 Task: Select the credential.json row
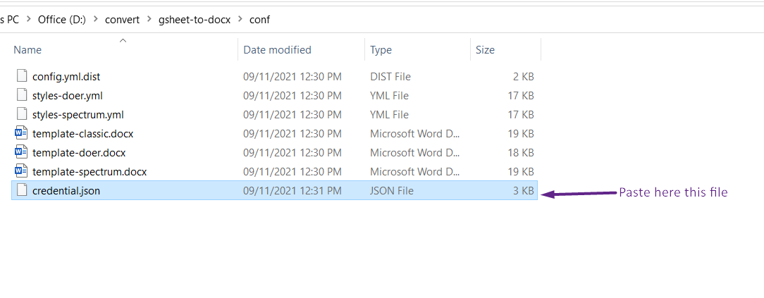pyautogui.click(x=274, y=190)
